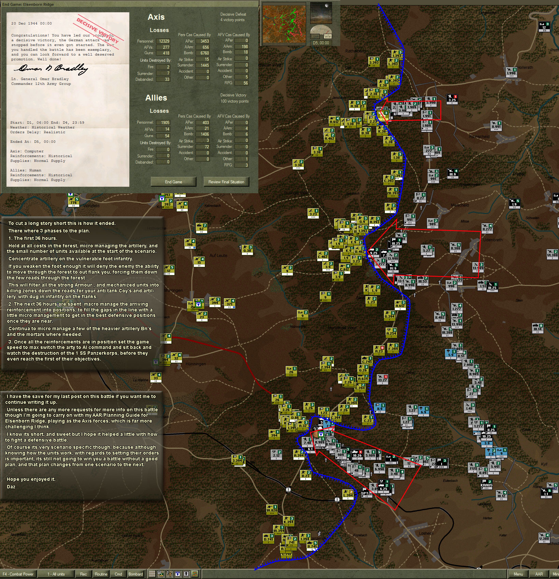Select the A.462 unit counter
Screen dimensions: 559x579
329,138
